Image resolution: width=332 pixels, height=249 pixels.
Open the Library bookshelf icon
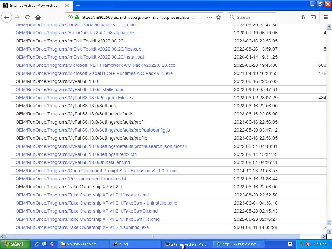pos(303,17)
